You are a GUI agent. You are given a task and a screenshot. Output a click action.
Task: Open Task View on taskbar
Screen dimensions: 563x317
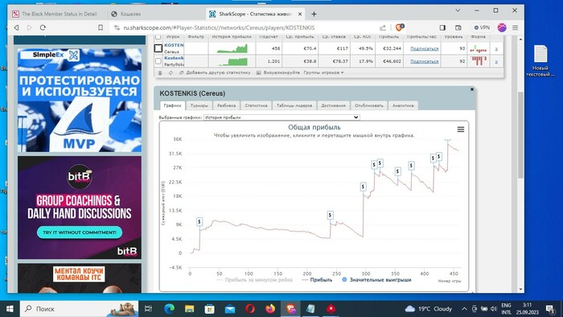[148, 309]
